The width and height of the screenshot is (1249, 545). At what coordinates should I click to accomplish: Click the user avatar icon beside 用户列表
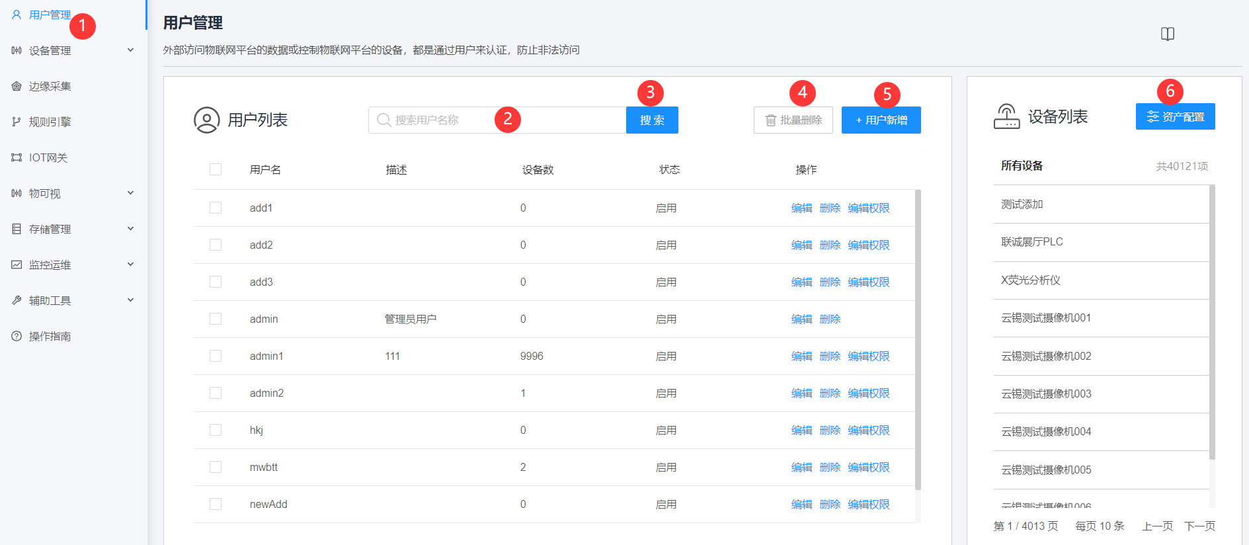click(206, 120)
